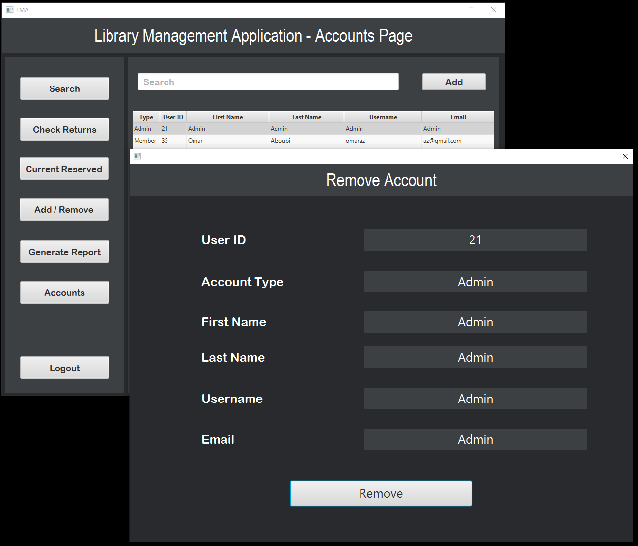Click the Accounts Page title heading

click(253, 36)
